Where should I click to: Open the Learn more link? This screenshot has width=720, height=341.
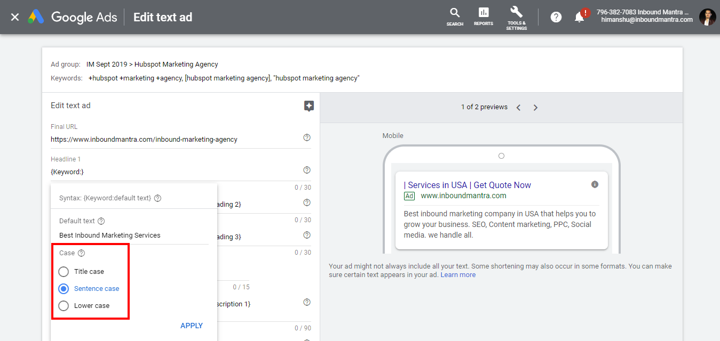point(458,275)
